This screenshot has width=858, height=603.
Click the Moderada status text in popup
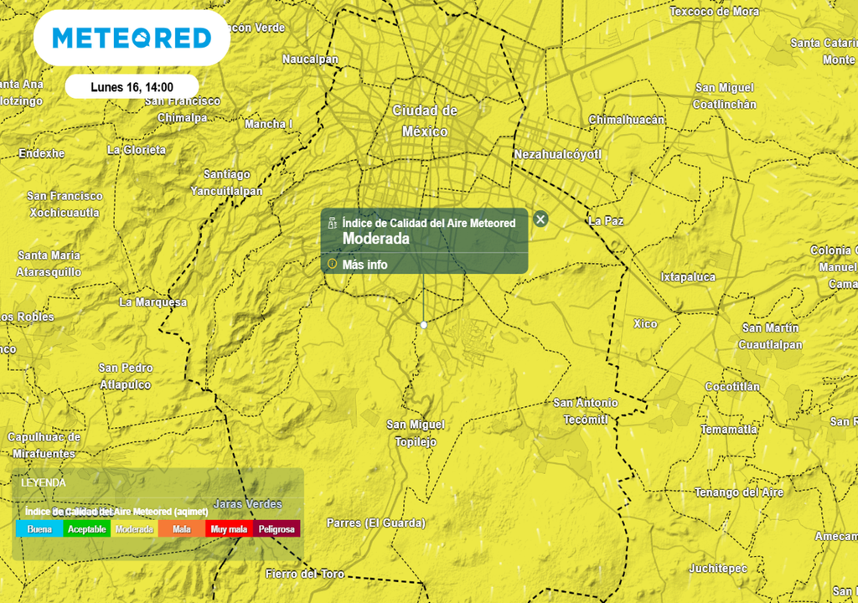376,239
